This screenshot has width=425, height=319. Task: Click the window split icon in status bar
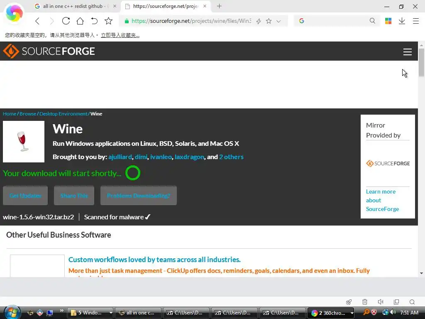pos(396,302)
